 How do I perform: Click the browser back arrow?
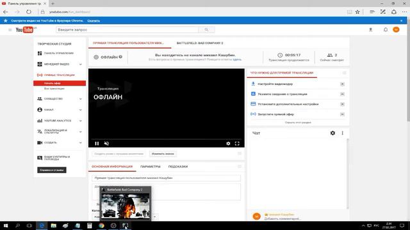point(6,12)
